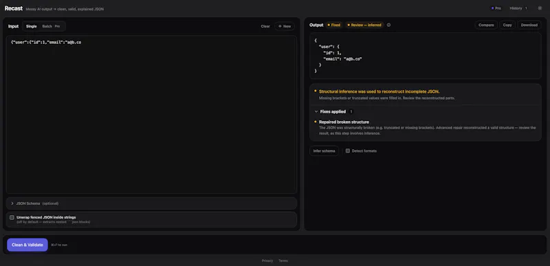Click the Output panel heading
This screenshot has height=266, width=550.
click(x=316, y=25)
